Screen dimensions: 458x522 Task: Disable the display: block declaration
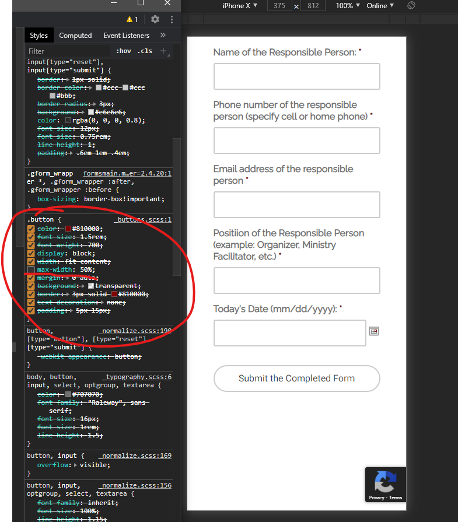[x=31, y=254]
